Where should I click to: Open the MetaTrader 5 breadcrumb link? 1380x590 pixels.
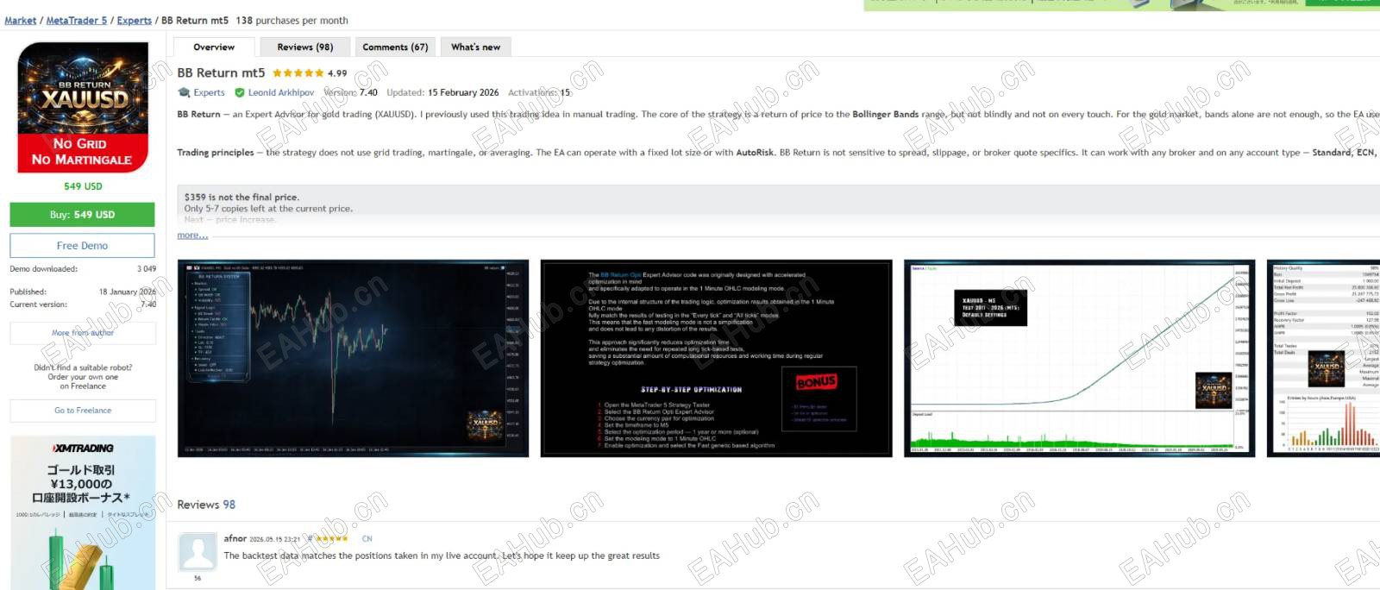(77, 21)
